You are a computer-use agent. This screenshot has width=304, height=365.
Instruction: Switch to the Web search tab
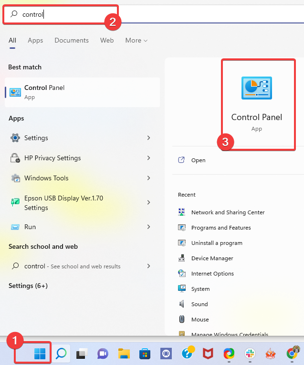(x=107, y=41)
